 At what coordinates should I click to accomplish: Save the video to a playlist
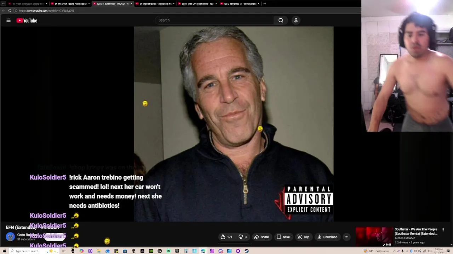pyautogui.click(x=283, y=237)
